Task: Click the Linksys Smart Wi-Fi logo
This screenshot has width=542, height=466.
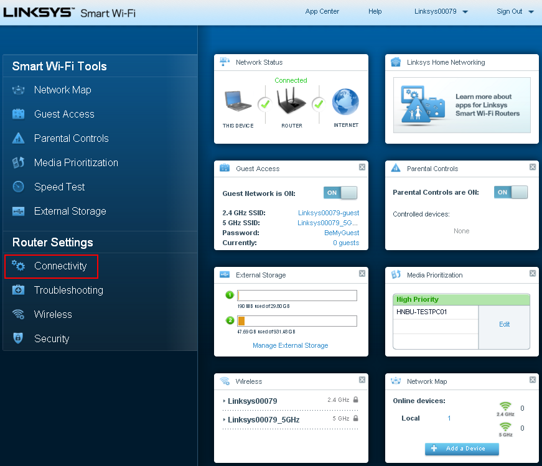Action: click(69, 12)
